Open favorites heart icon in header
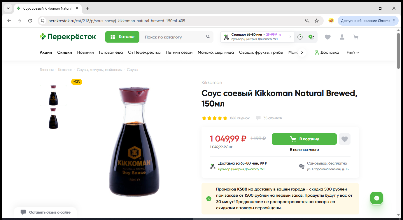The image size is (403, 220). point(328,37)
